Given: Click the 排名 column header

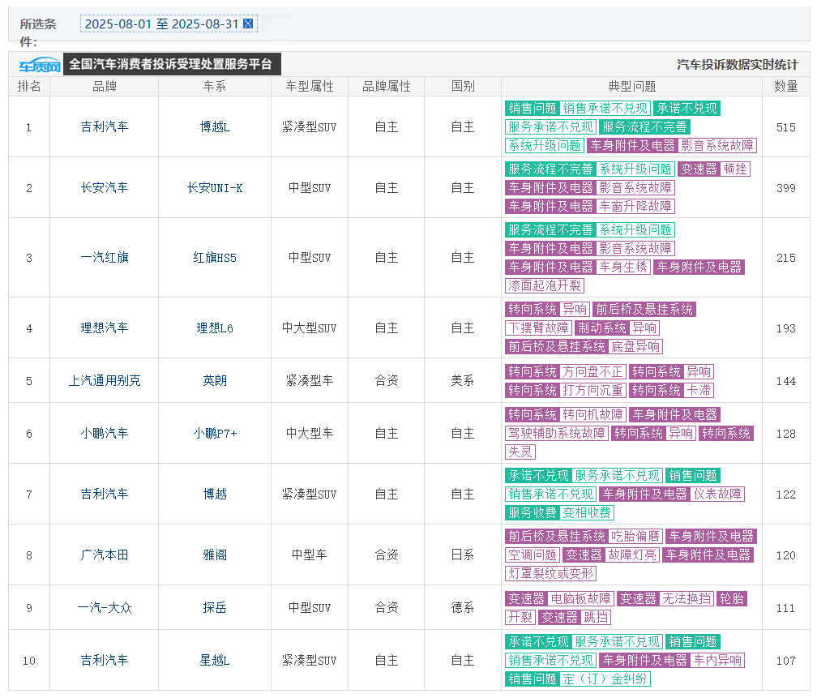Looking at the screenshot, I should coord(29,87).
